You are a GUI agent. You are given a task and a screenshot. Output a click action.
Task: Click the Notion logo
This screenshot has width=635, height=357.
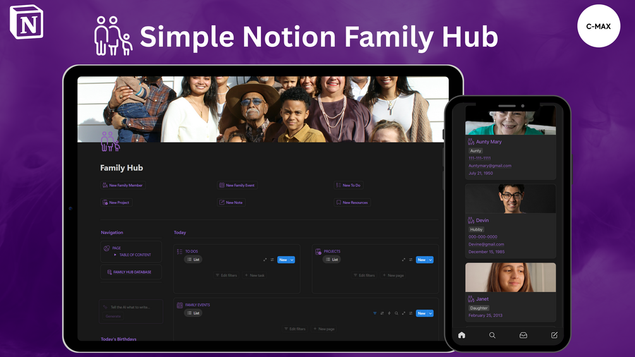(27, 22)
